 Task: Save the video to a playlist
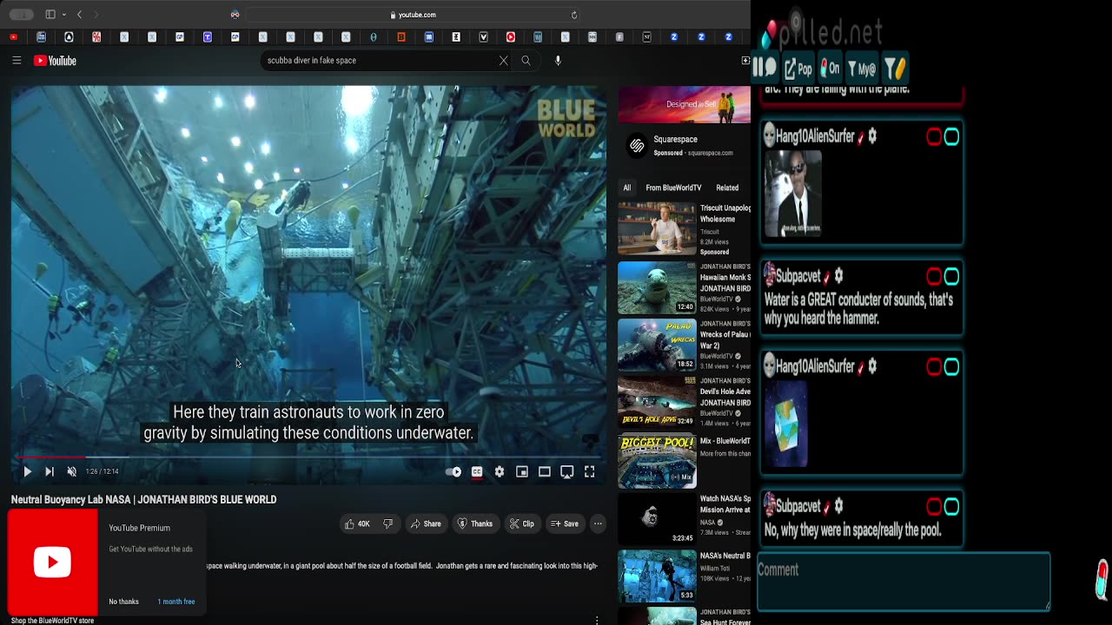point(565,523)
